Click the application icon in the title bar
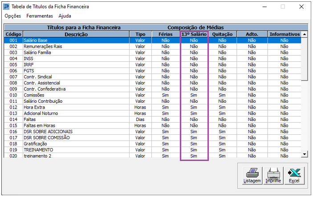Screen dimensions: 313x197 point(6,7)
